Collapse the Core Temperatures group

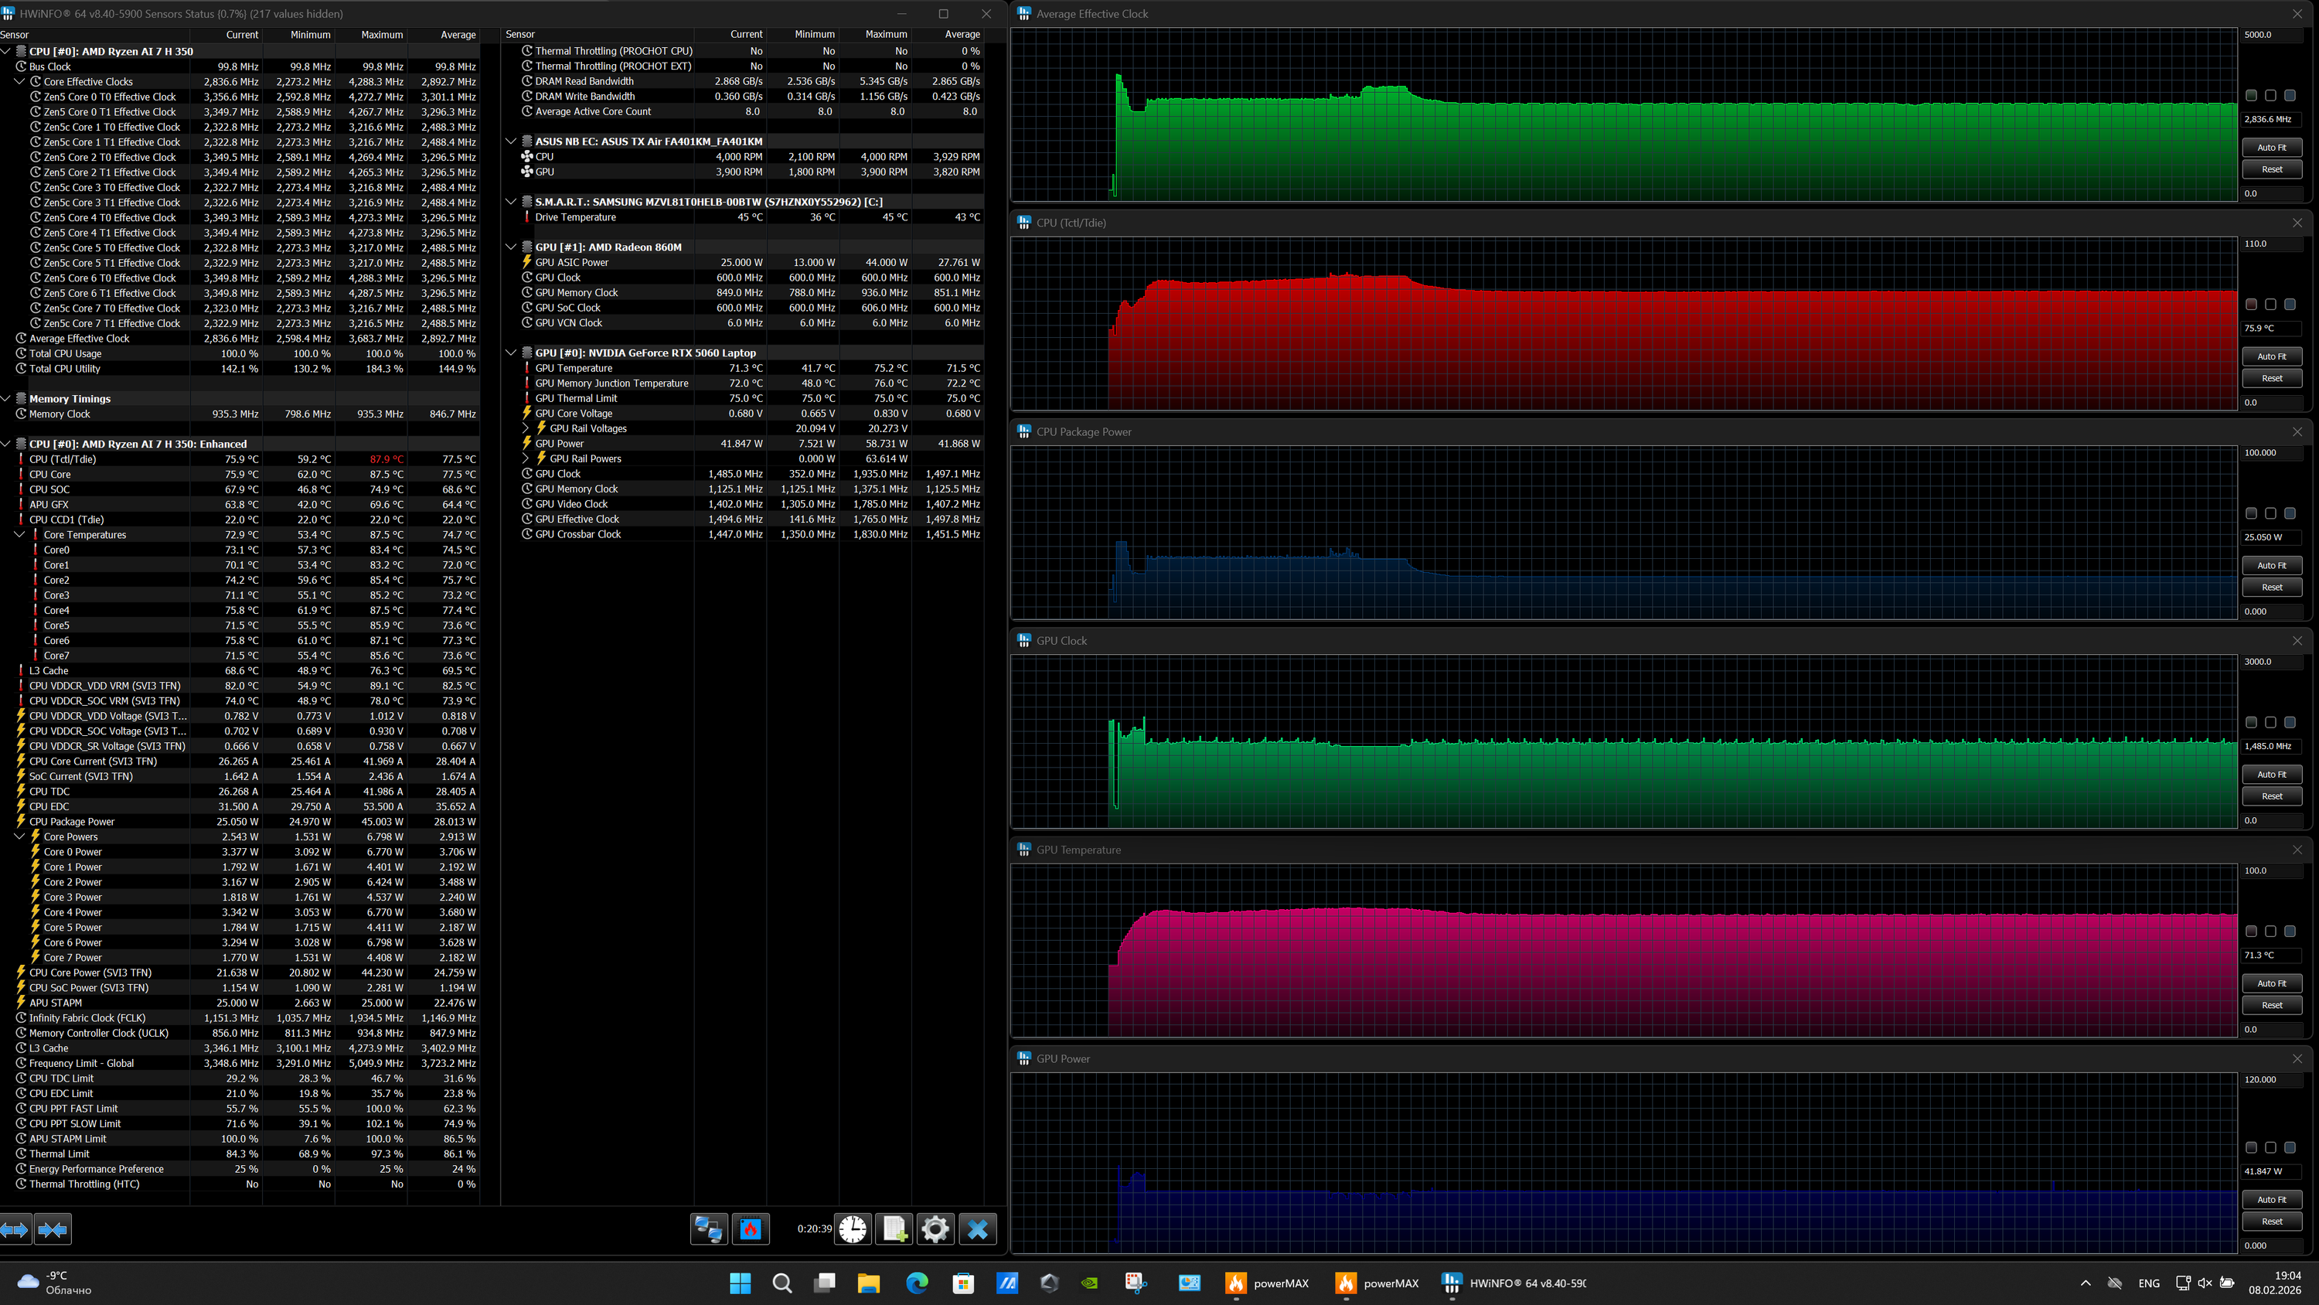(19, 535)
